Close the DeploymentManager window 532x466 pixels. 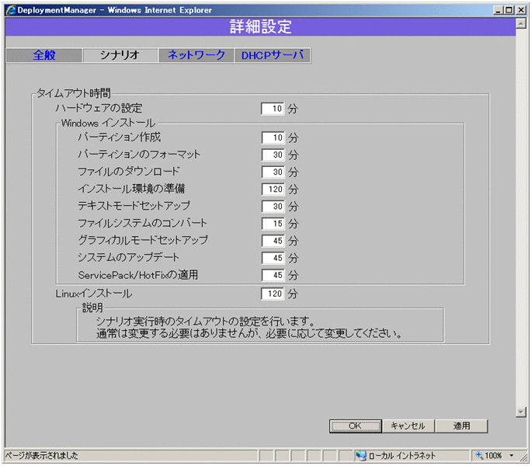coord(521,10)
